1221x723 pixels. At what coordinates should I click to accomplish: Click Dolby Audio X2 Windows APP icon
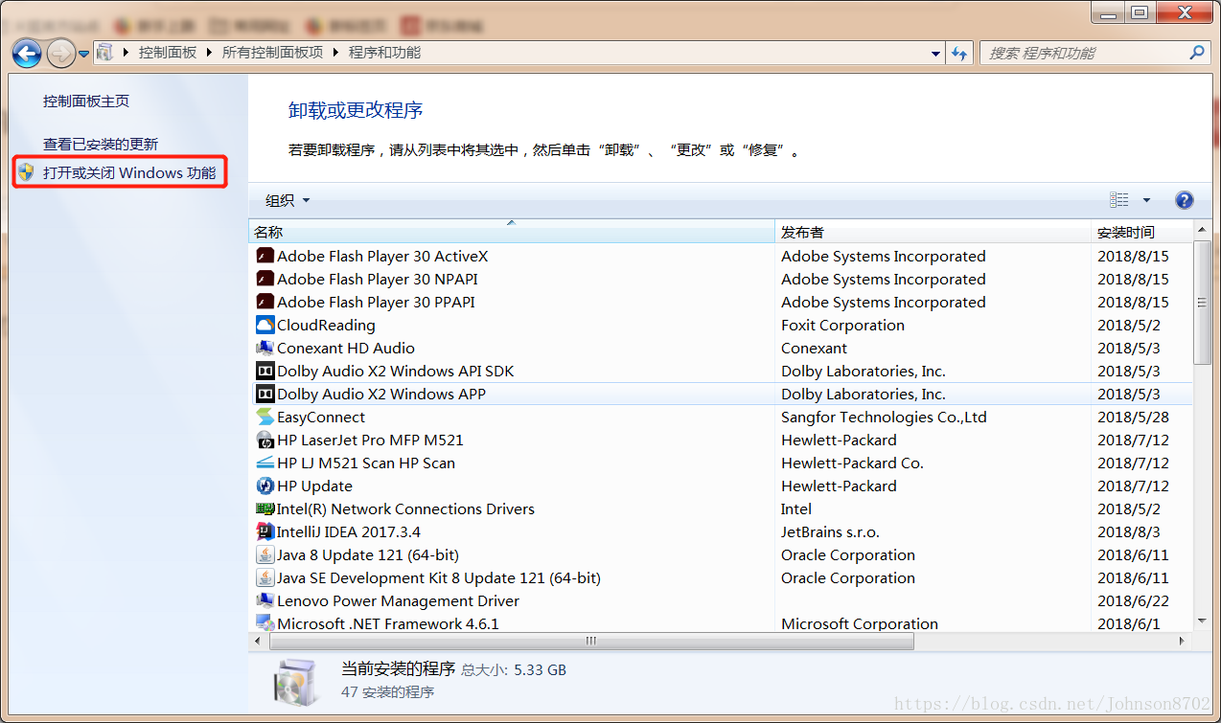(x=265, y=394)
